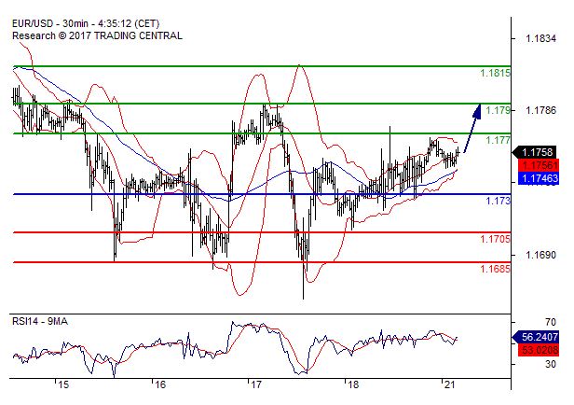Click the red 1.17561 value tag

(x=539, y=165)
